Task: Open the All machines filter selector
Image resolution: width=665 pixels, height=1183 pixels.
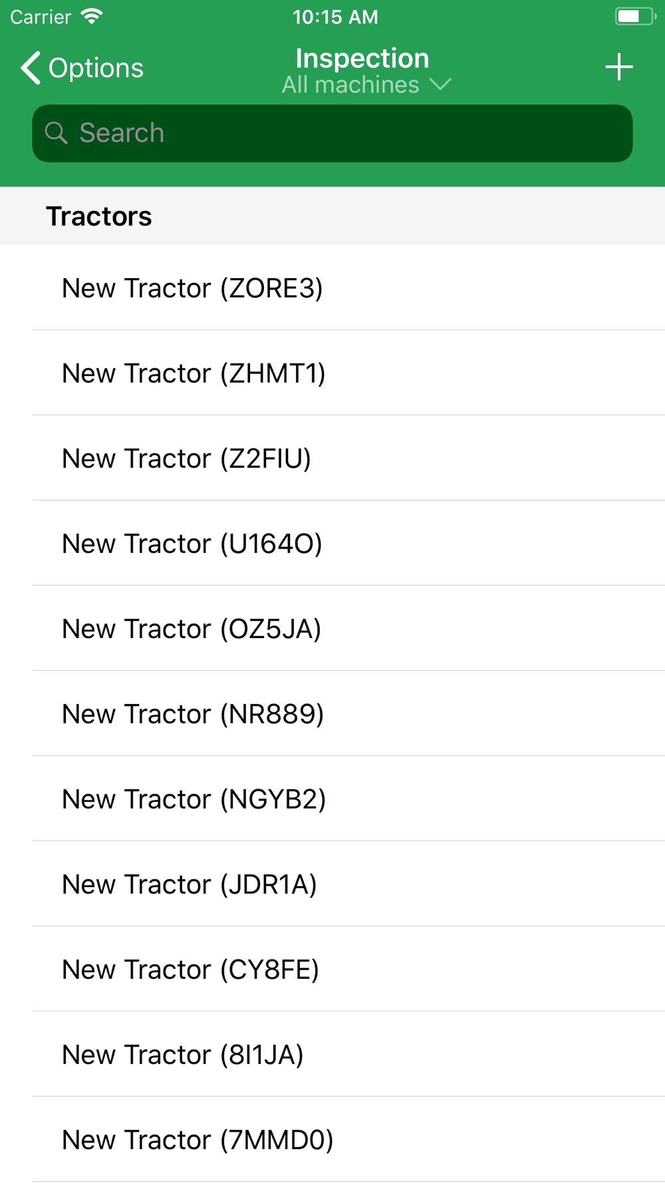Action: pyautogui.click(x=366, y=84)
